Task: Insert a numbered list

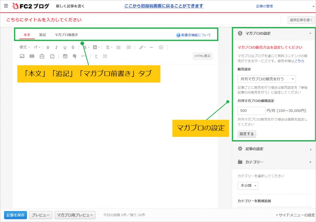Action: (x=129, y=48)
